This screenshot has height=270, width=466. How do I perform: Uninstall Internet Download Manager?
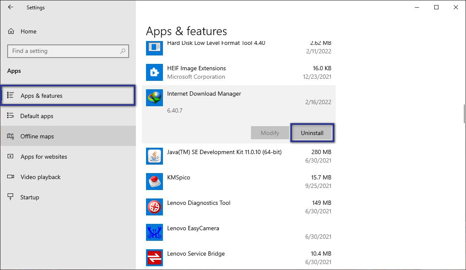tap(312, 133)
